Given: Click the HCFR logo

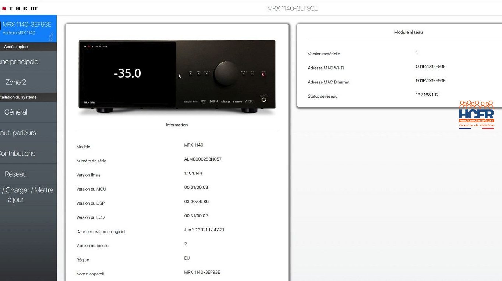Looking at the screenshot, I should tap(477, 115).
